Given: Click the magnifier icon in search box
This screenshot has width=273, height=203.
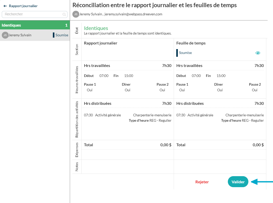Looking at the screenshot, I should coord(64,15).
